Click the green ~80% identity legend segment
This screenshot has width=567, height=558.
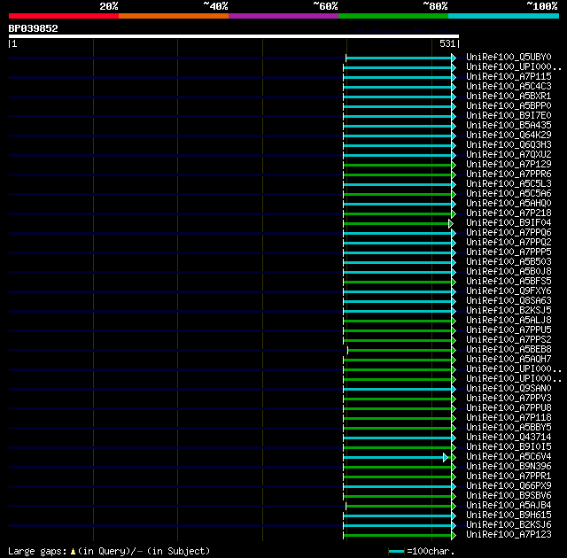pos(393,16)
